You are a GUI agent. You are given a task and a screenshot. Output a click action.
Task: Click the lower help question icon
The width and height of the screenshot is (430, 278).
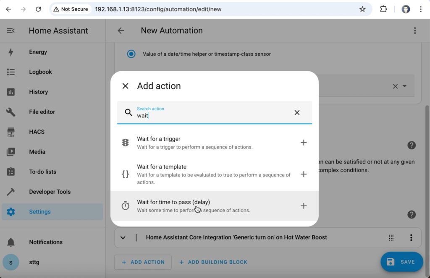412,214
